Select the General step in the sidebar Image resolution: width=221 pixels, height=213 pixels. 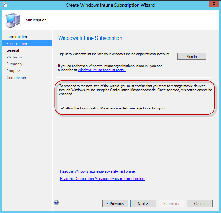coord(13,50)
